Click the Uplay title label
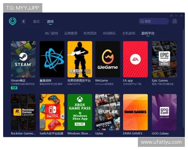This screenshot has height=150, width=188. 99,133
